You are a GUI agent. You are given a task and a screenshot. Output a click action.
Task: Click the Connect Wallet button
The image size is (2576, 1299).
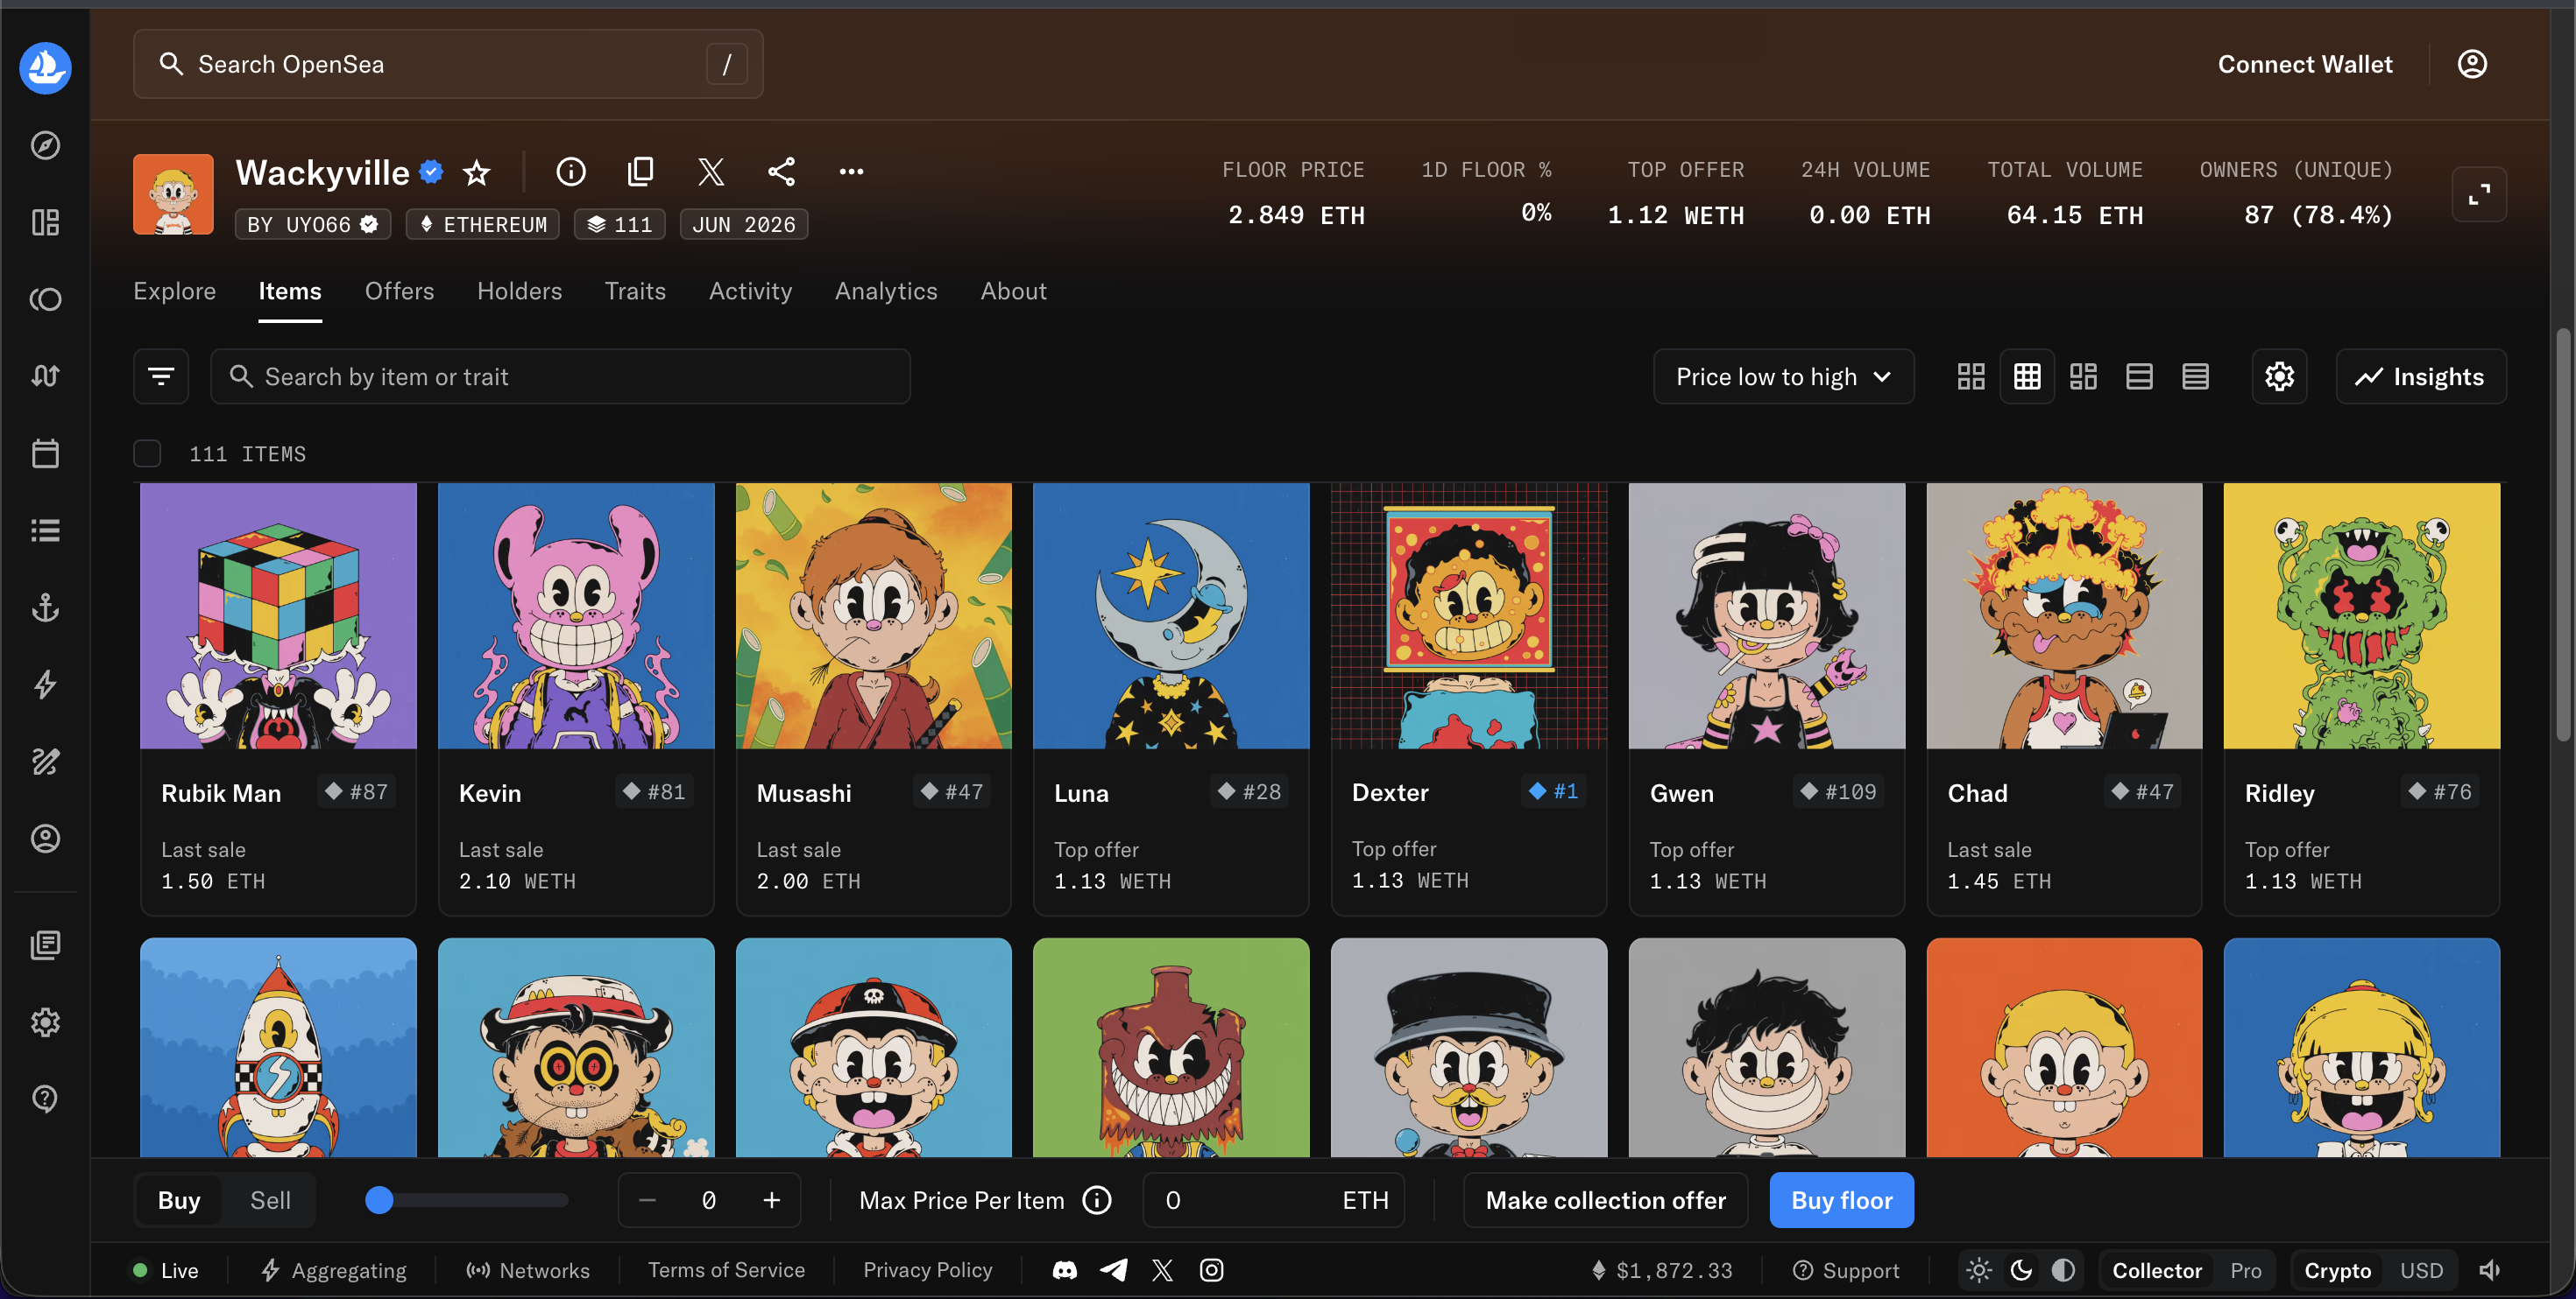click(x=2305, y=64)
